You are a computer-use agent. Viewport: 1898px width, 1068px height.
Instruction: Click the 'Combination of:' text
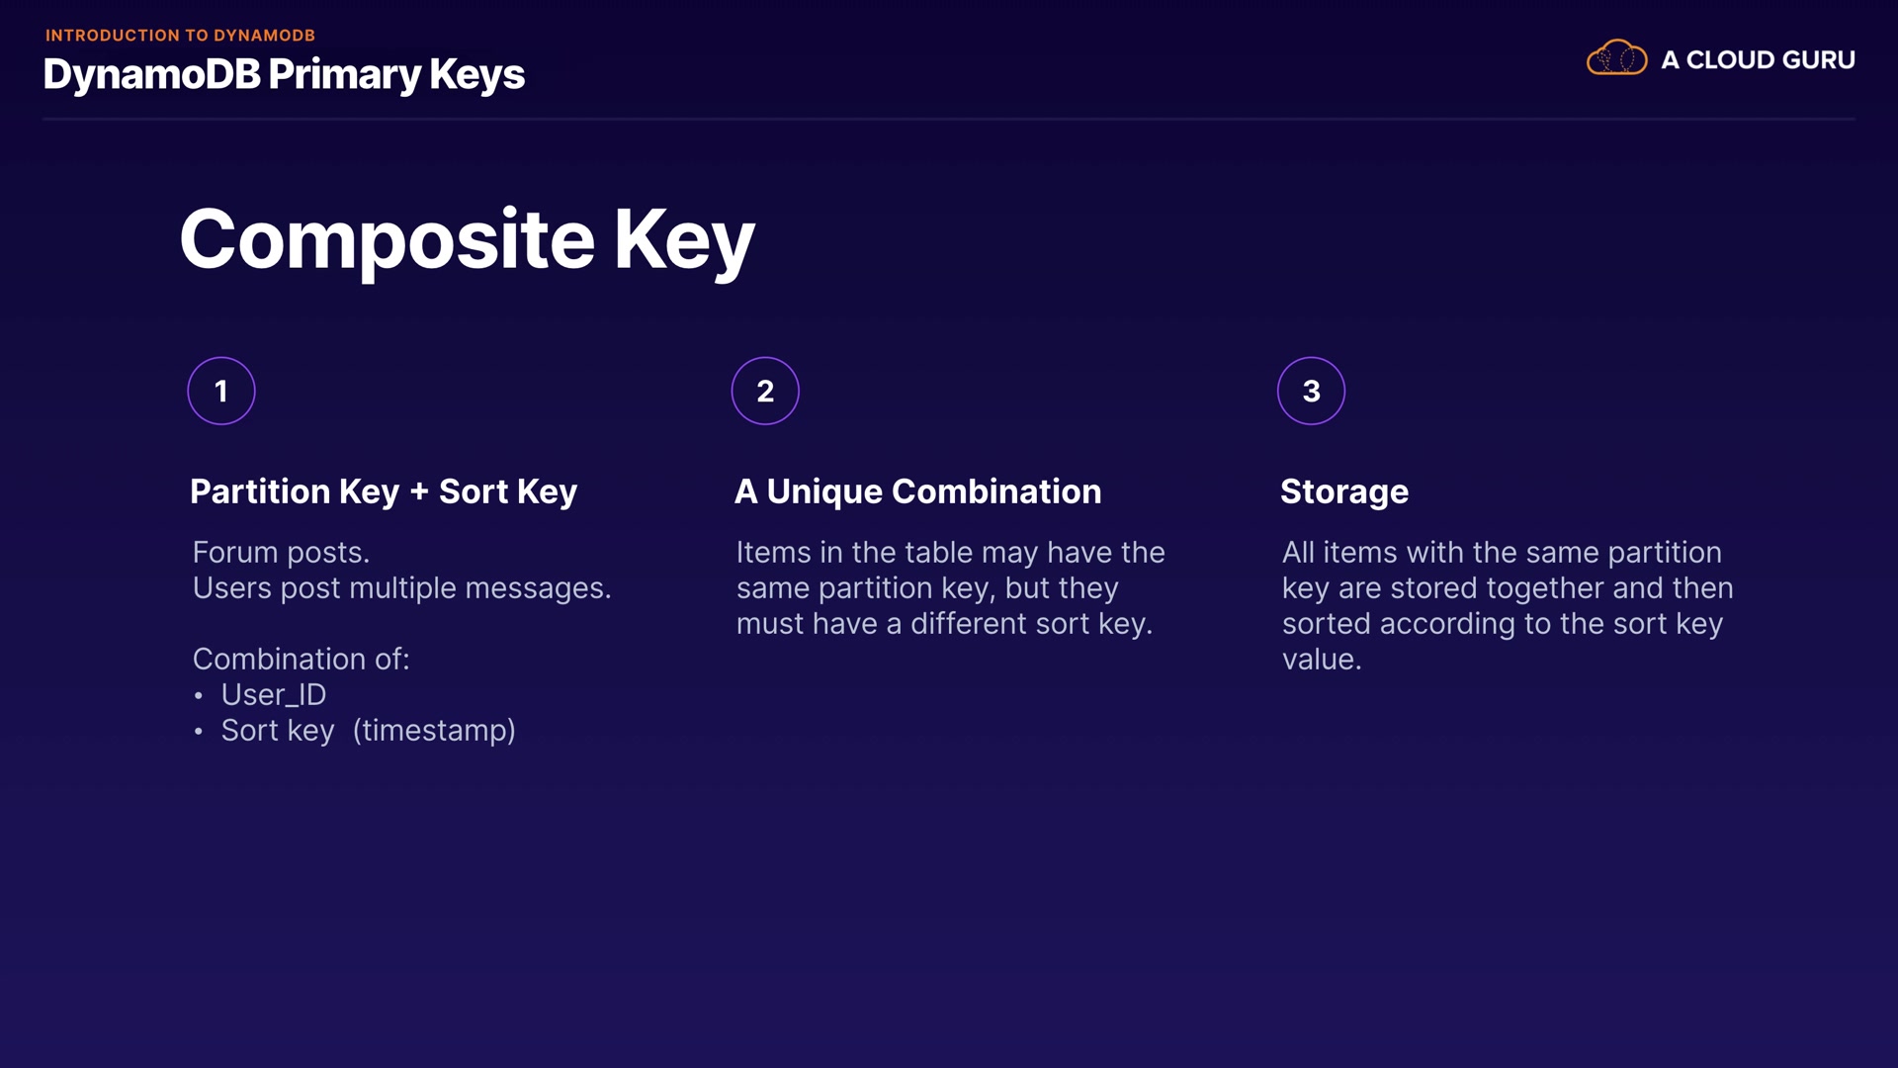pos(301,659)
